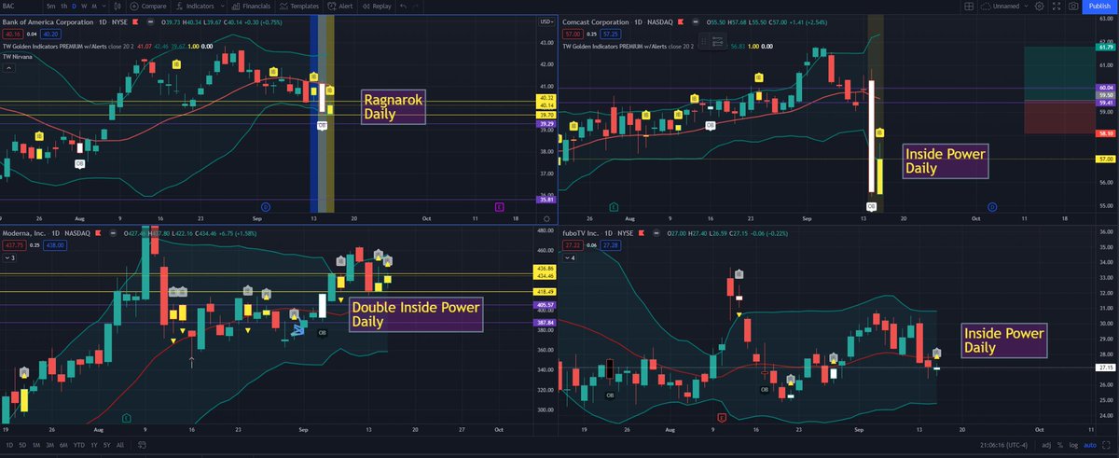
Task: Select the Double Inside Power Daily annotation
Action: 415,313
